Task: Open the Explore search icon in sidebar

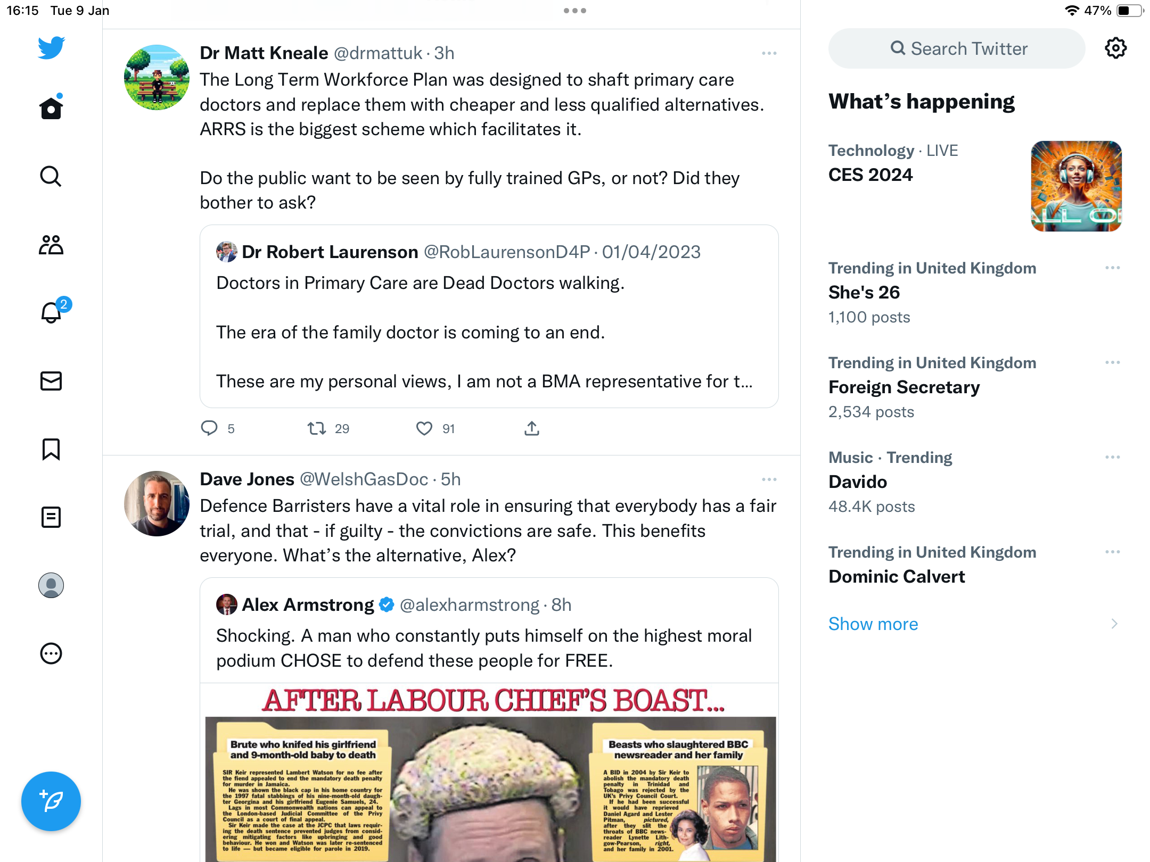Action: [x=51, y=176]
